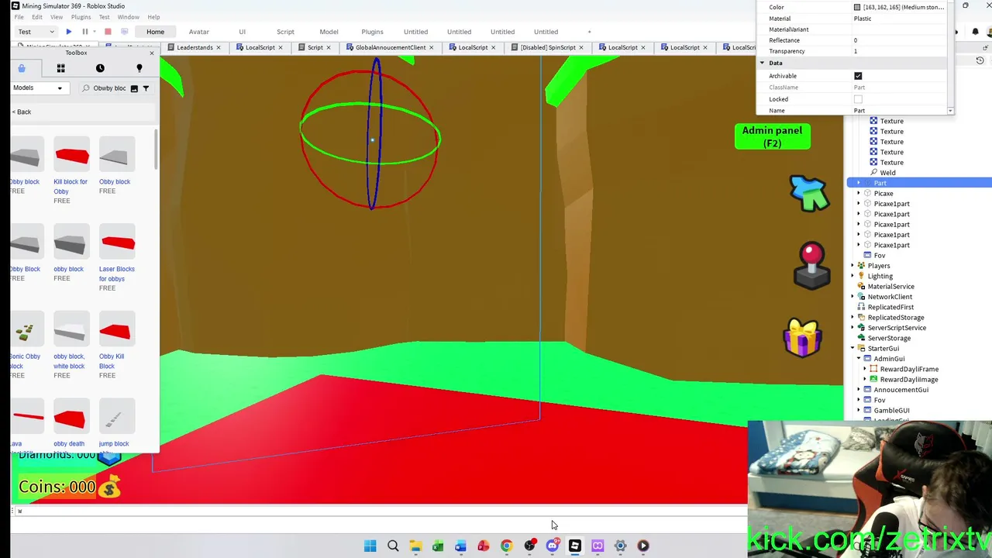Viewport: 992px width, 558px height.
Task: Switch to the Model ribbon tab
Action: point(329,32)
